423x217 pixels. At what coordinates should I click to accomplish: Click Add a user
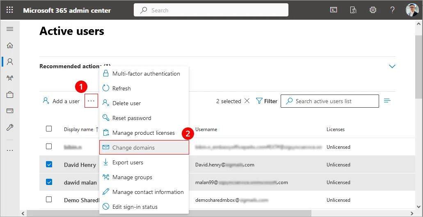(61, 101)
